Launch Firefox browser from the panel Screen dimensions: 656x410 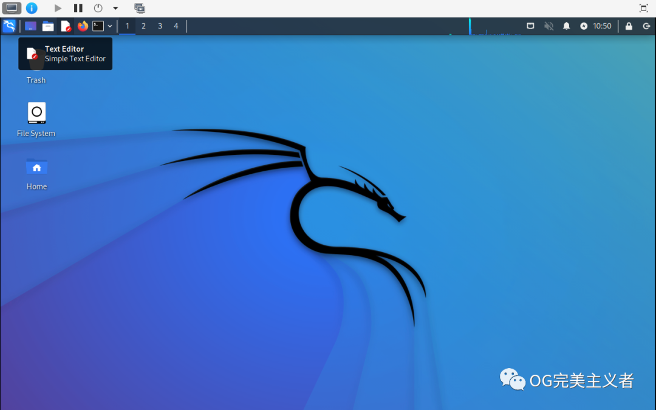click(x=83, y=26)
